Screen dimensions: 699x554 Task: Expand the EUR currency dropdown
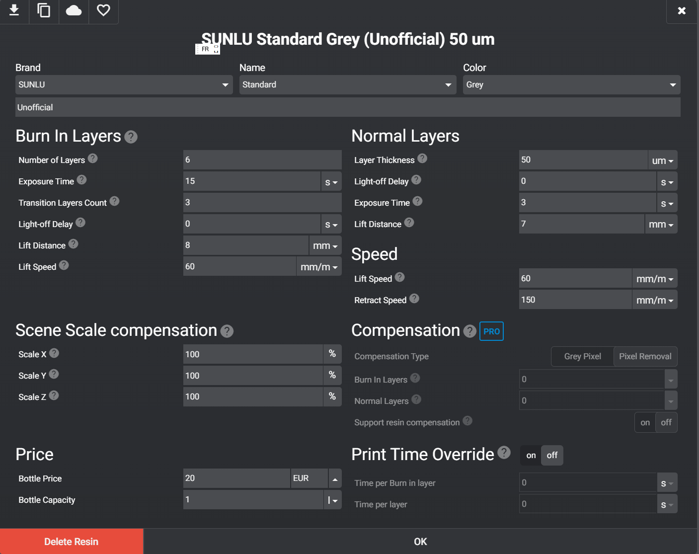pyautogui.click(x=335, y=478)
